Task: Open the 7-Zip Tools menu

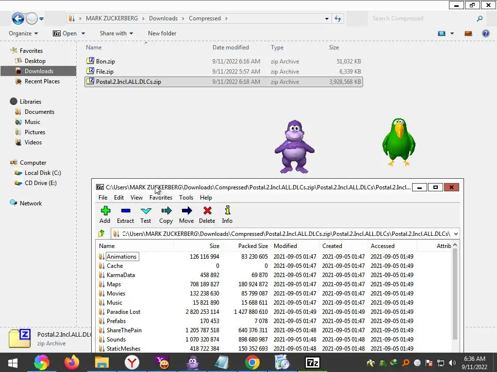Action: click(x=186, y=198)
